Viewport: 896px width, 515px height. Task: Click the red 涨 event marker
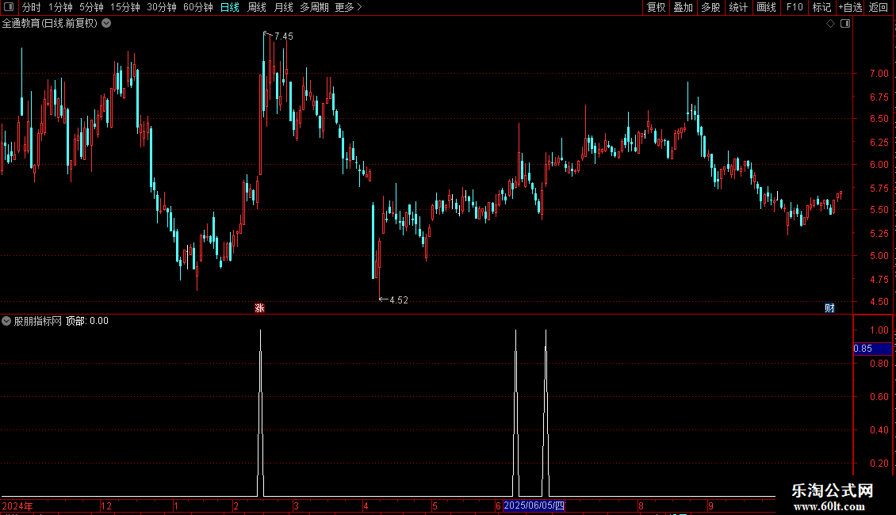pos(259,307)
